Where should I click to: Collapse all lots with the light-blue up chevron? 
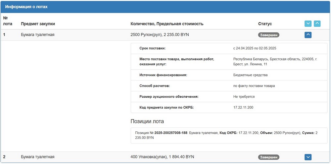(317, 24)
